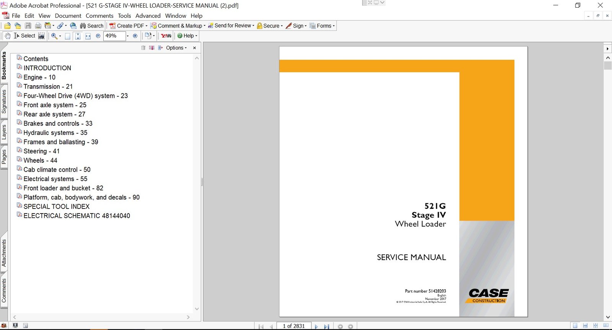Open the ELECTRICAL SCHEMATIC 48144040 bookmark

coord(76,216)
